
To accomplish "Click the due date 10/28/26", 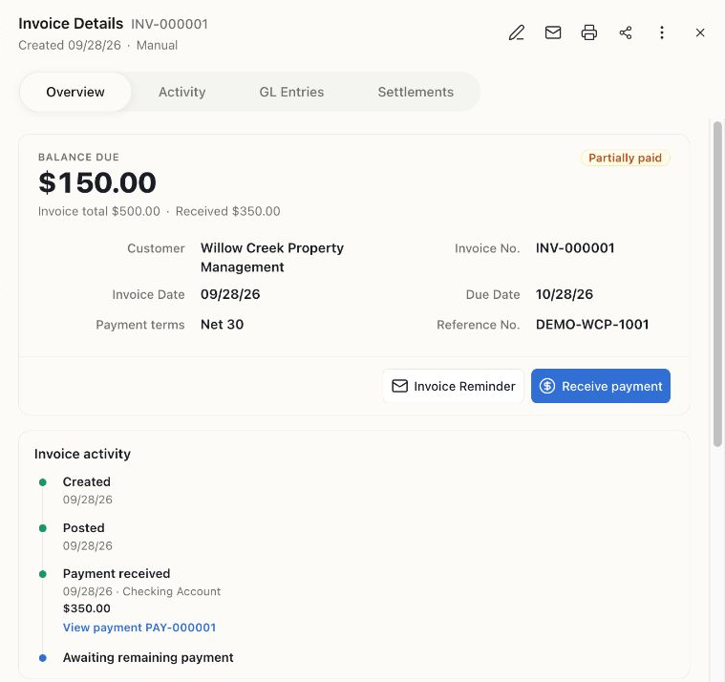I will [565, 294].
